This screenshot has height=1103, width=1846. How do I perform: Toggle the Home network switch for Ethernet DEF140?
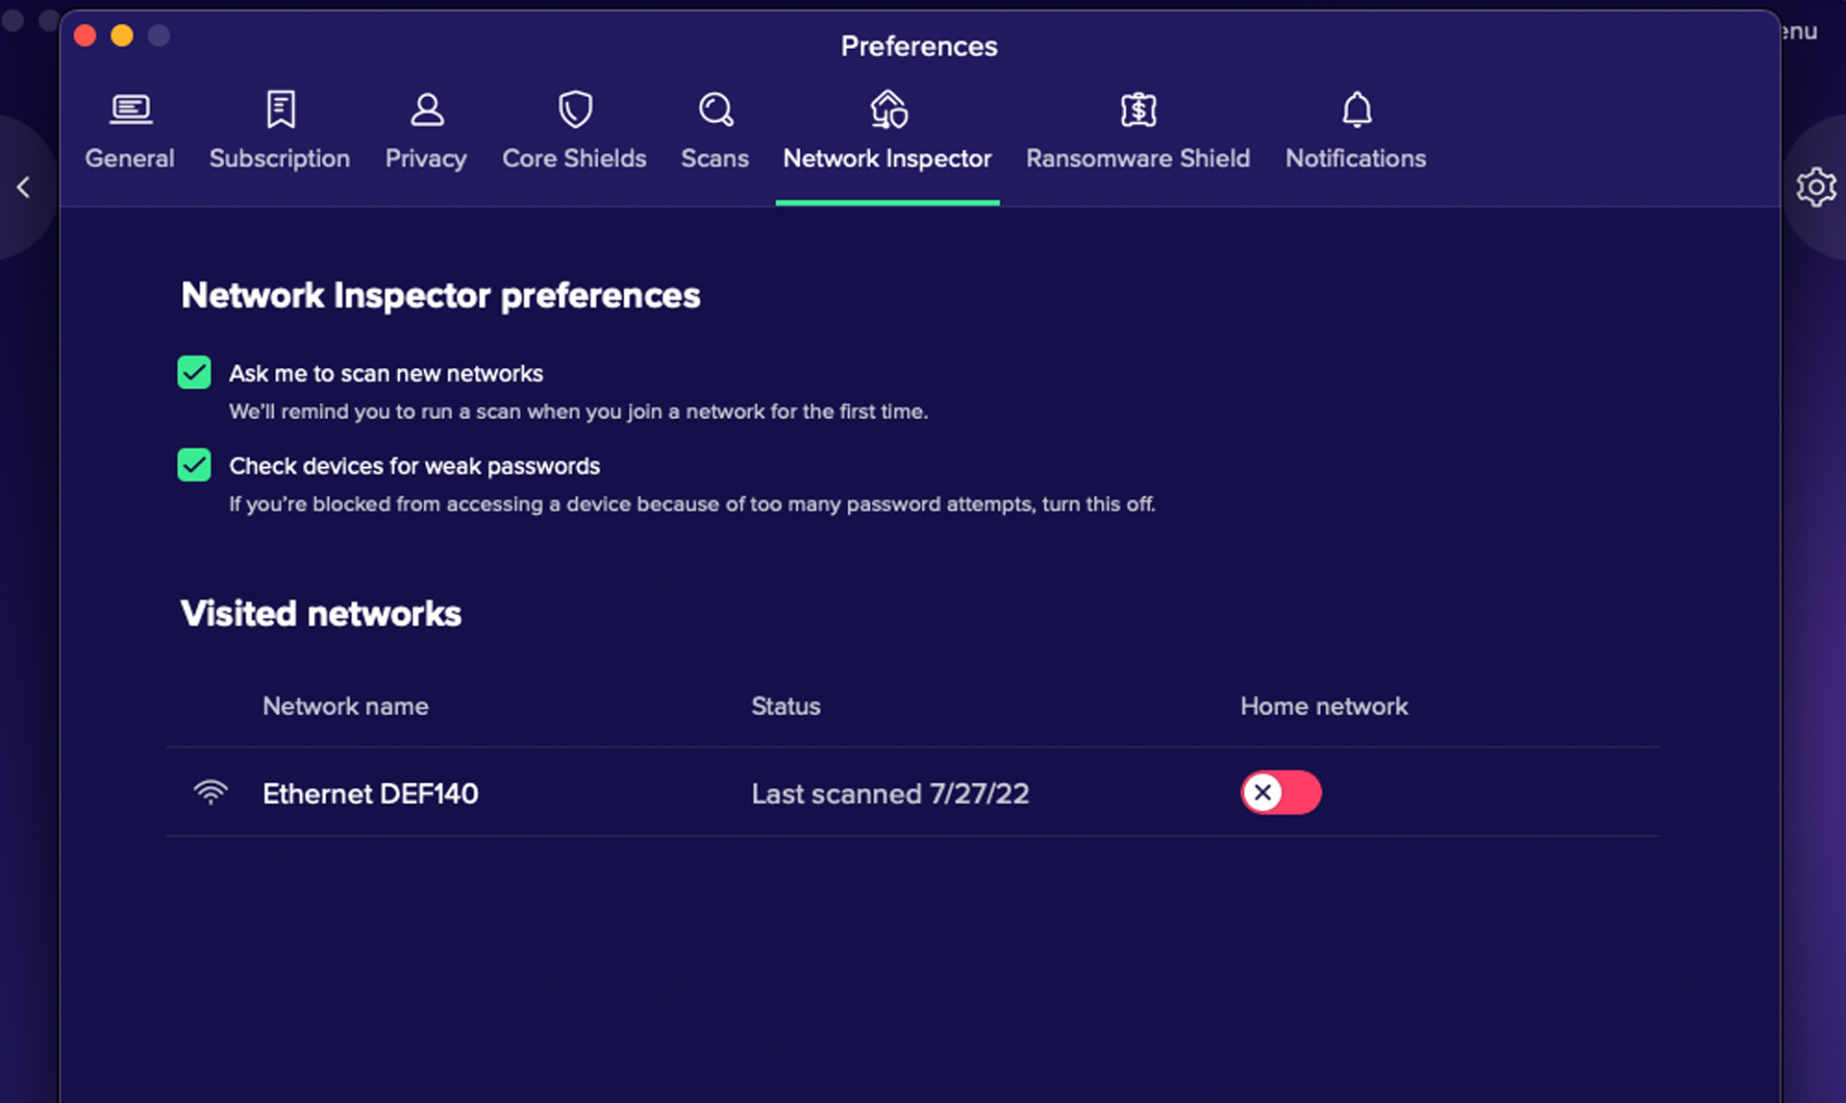(1279, 792)
